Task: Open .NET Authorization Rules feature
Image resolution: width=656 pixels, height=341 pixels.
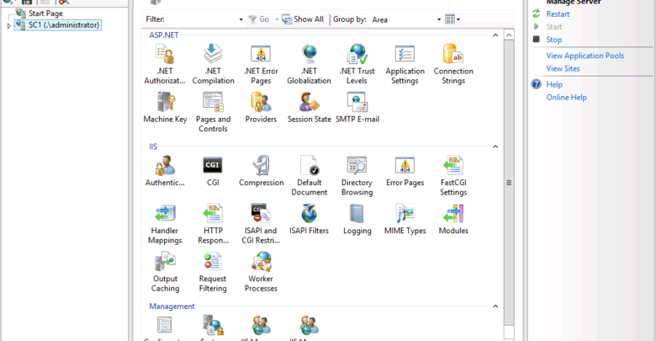Action: tap(165, 65)
